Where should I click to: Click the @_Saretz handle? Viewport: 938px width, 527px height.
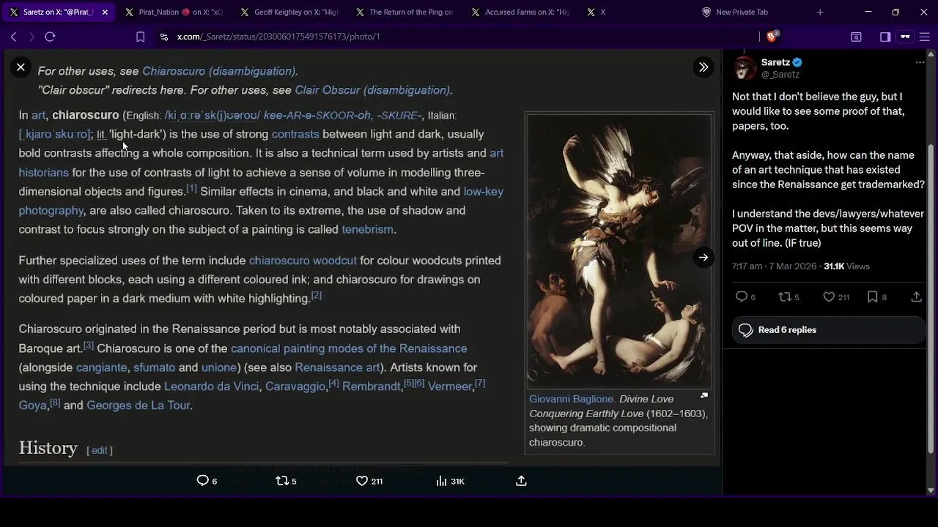click(x=780, y=75)
